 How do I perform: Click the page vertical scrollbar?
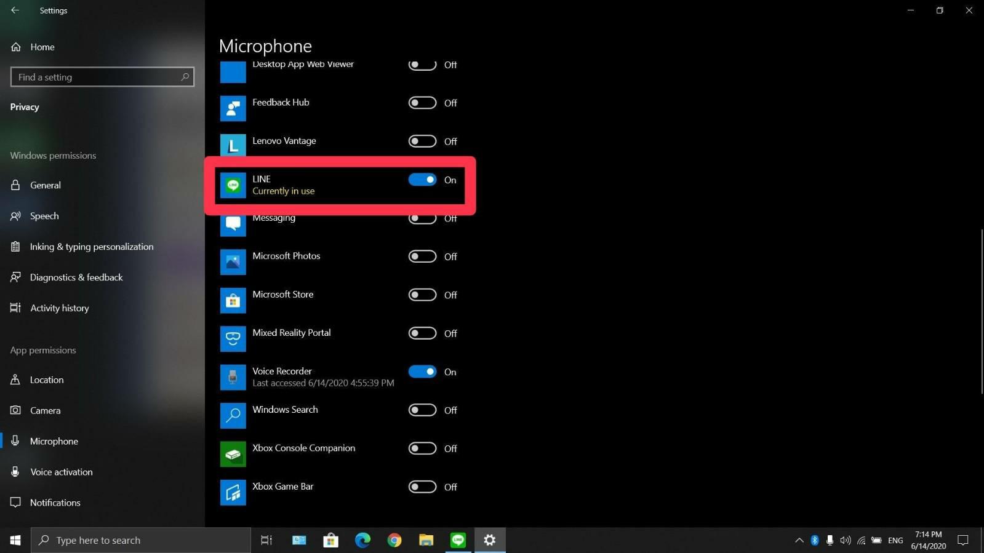[x=981, y=311]
